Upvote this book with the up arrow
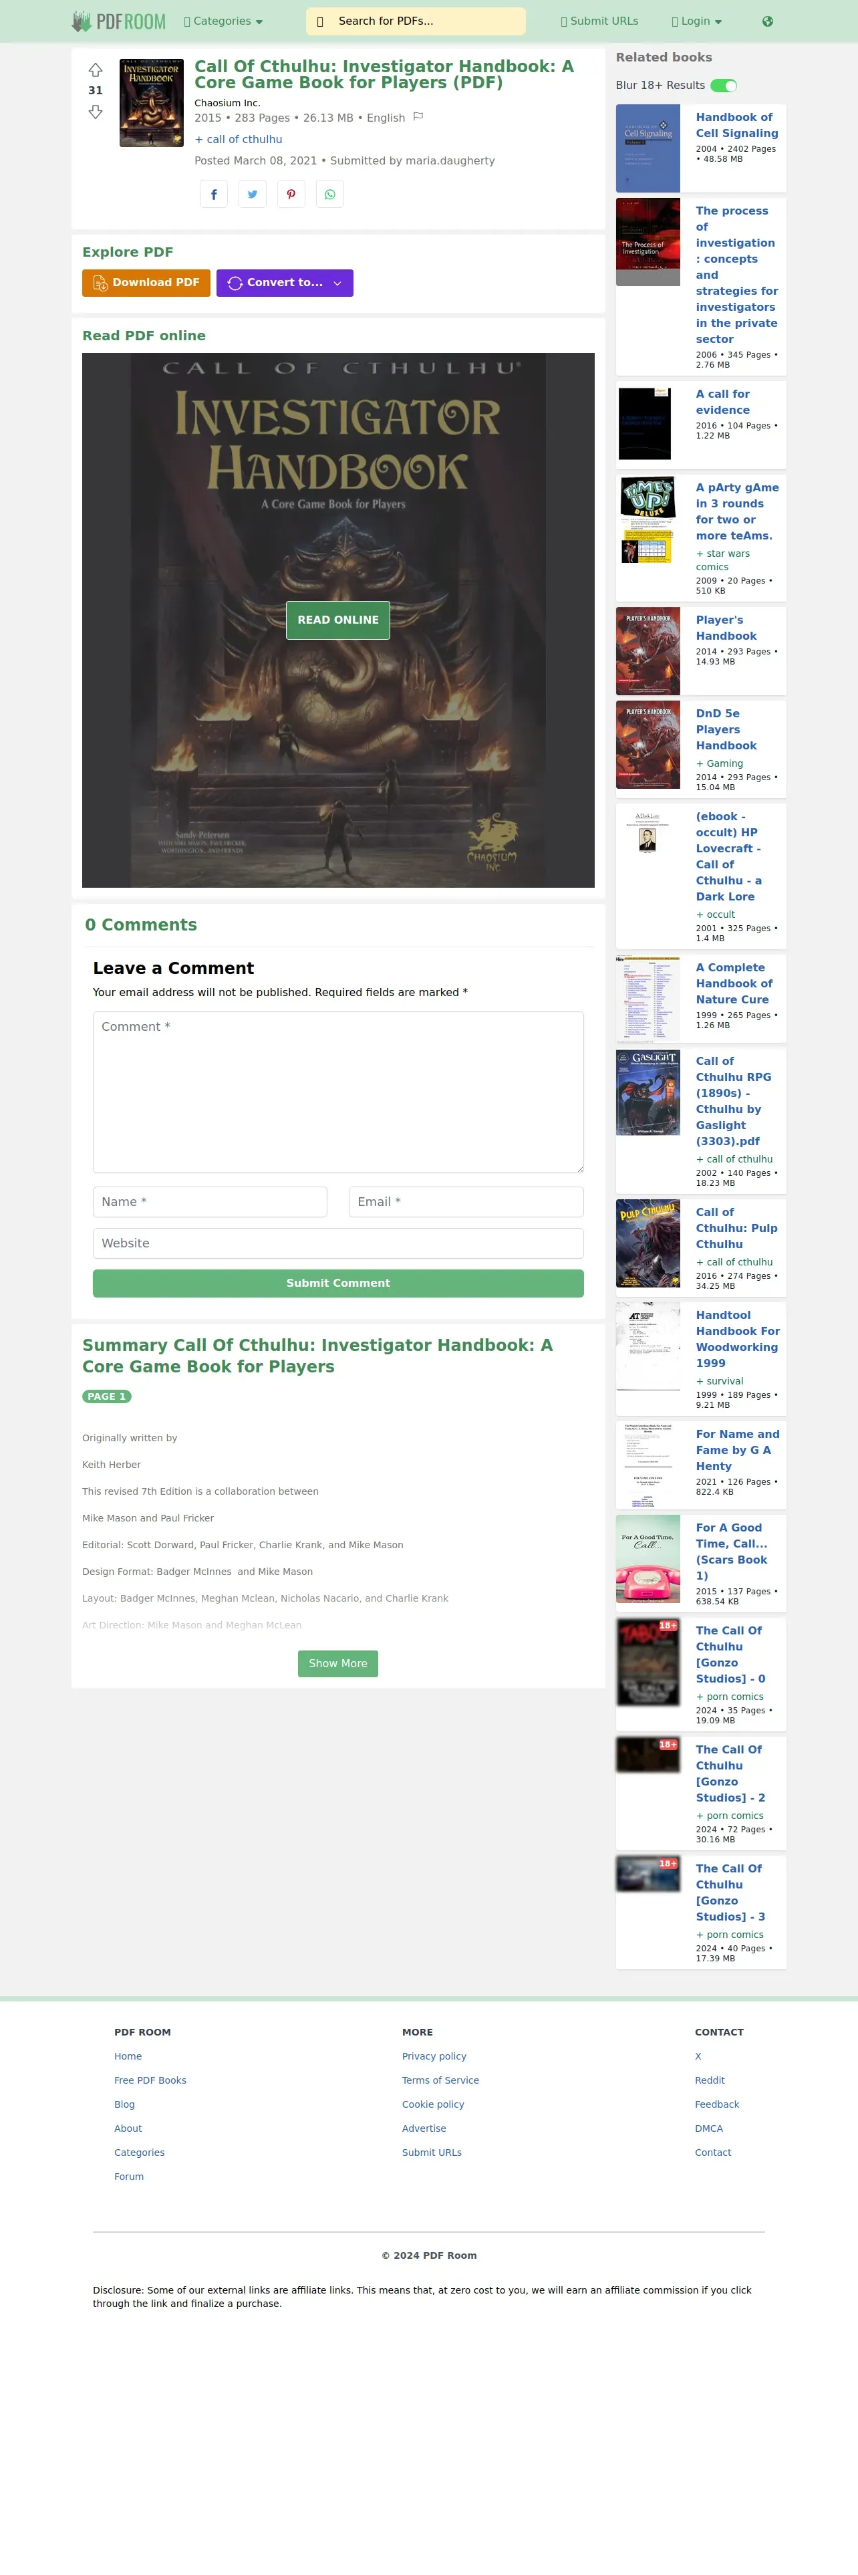This screenshot has width=858, height=2575. [95, 70]
